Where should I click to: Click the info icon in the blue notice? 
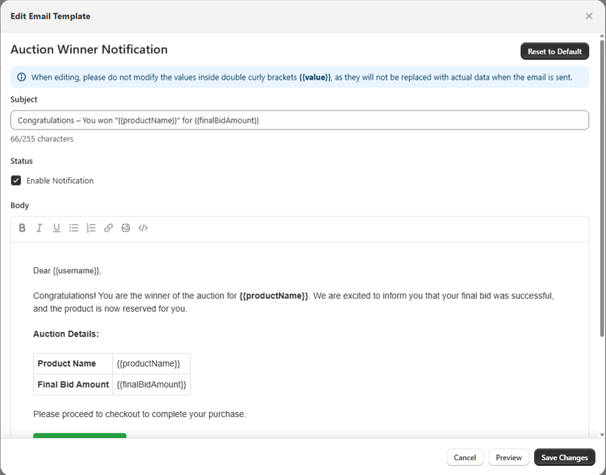(22, 77)
